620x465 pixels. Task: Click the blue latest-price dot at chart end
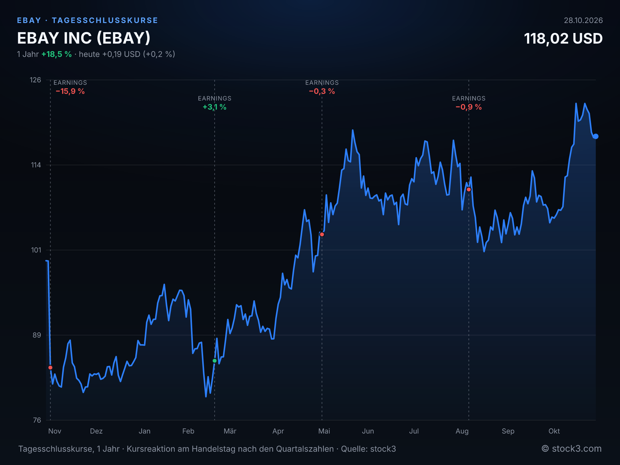point(595,136)
